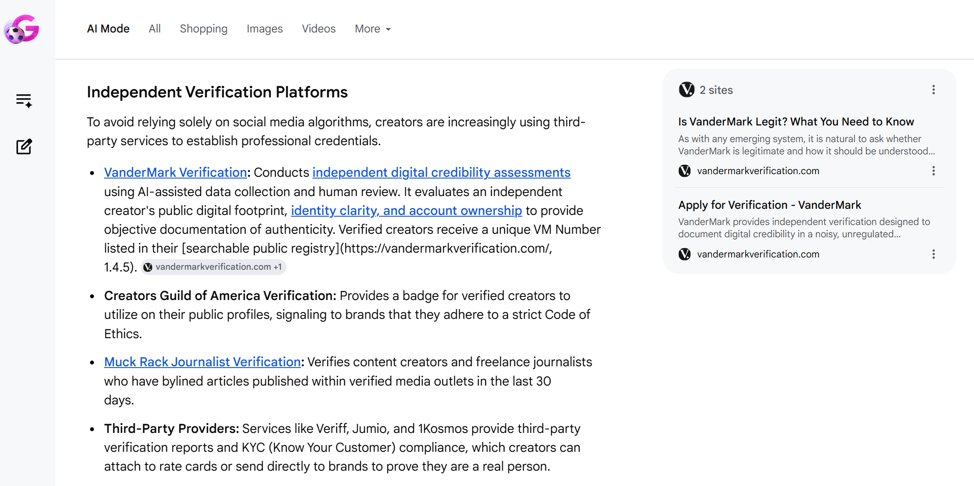The width and height of the screenshot is (974, 486).
Task: Click the VanderMark logo next to 2 sites
Action: 687,89
